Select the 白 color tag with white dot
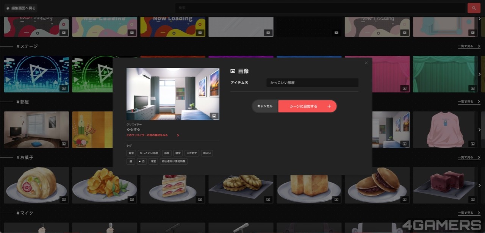This screenshot has height=233, width=485. (142, 161)
